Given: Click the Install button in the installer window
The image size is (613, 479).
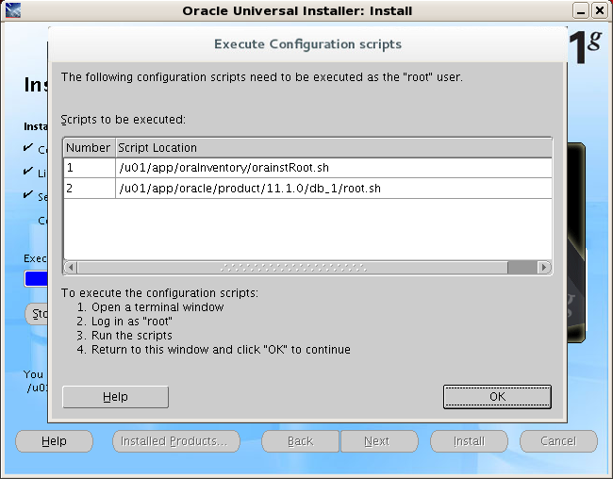Looking at the screenshot, I should (x=469, y=441).
